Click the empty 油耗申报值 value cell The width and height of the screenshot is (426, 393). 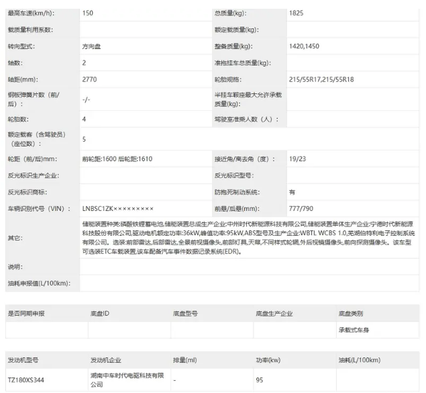248,283
